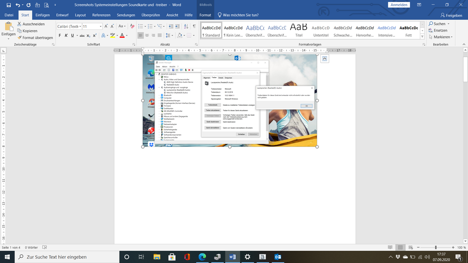This screenshot has height=263, width=468.
Task: Center-align text in Absatz group
Action: [147, 36]
